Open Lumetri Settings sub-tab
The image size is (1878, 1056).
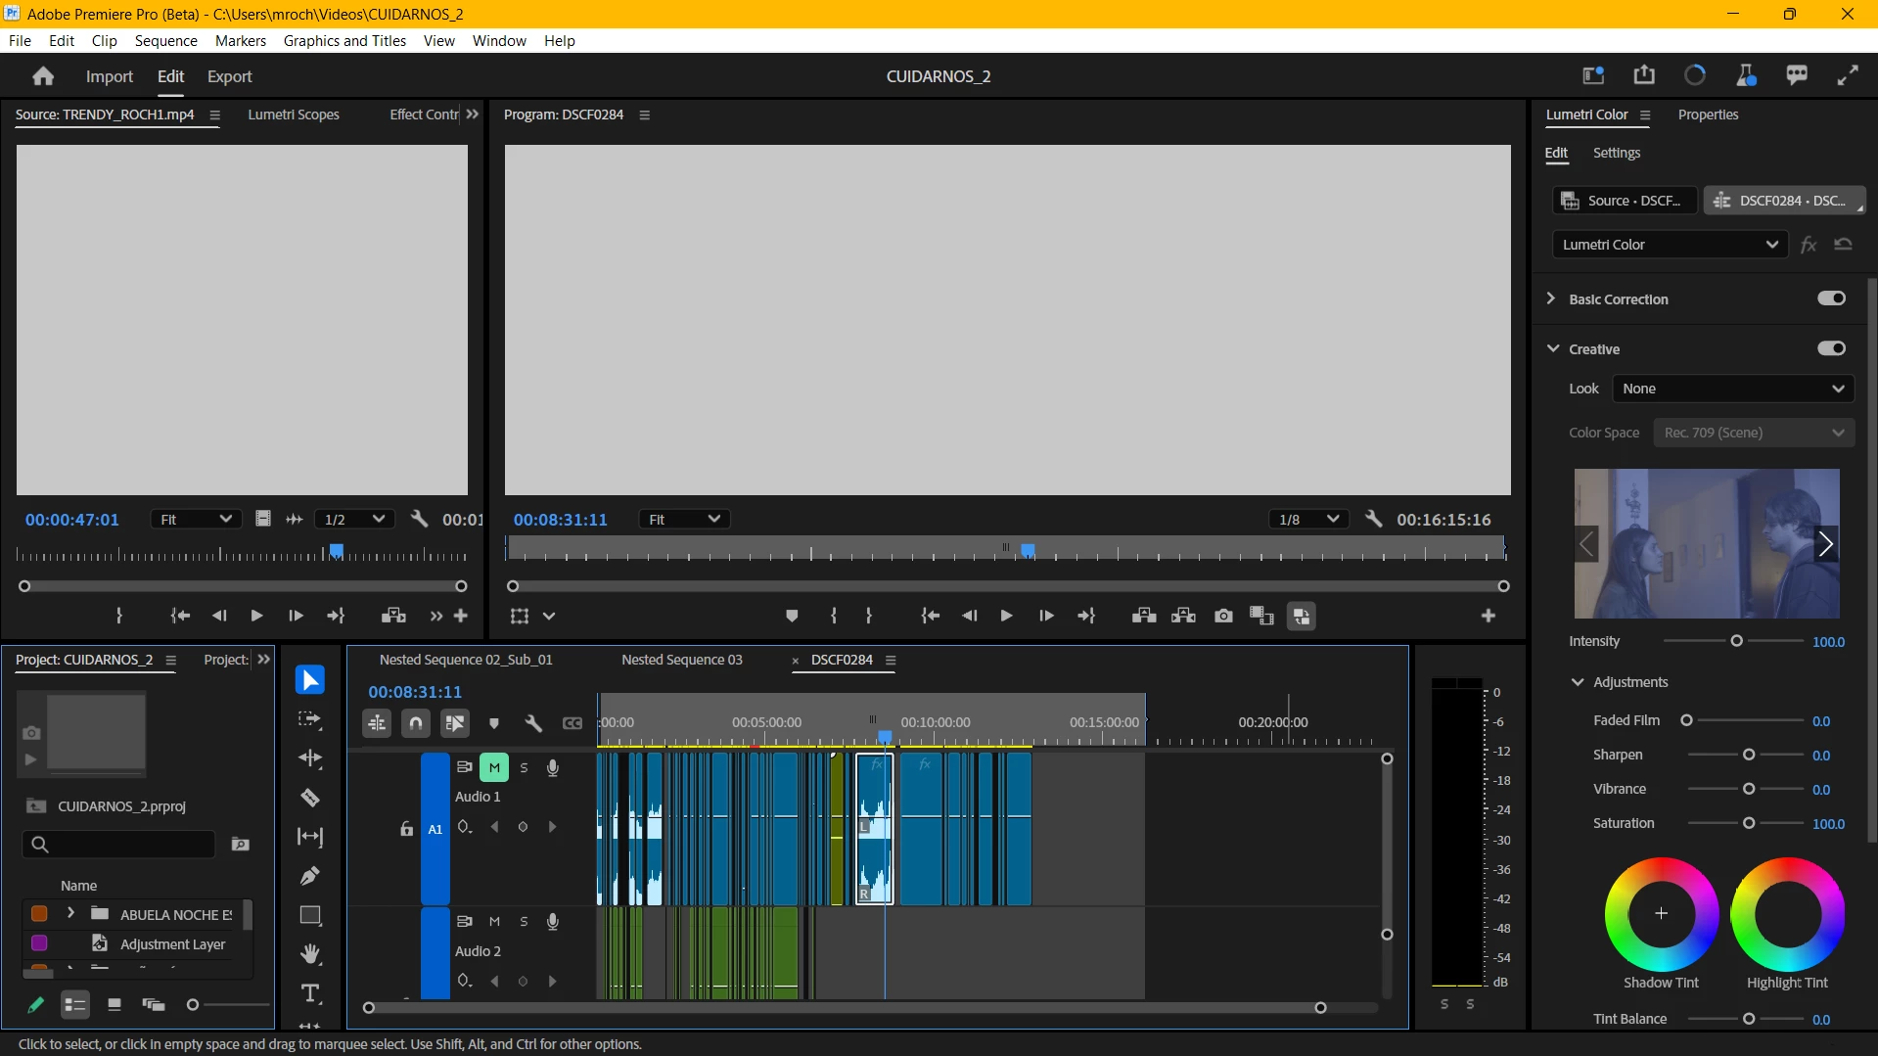(x=1617, y=153)
